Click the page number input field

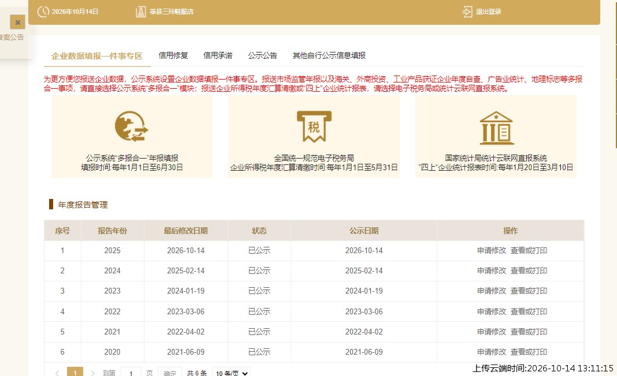click(x=131, y=373)
